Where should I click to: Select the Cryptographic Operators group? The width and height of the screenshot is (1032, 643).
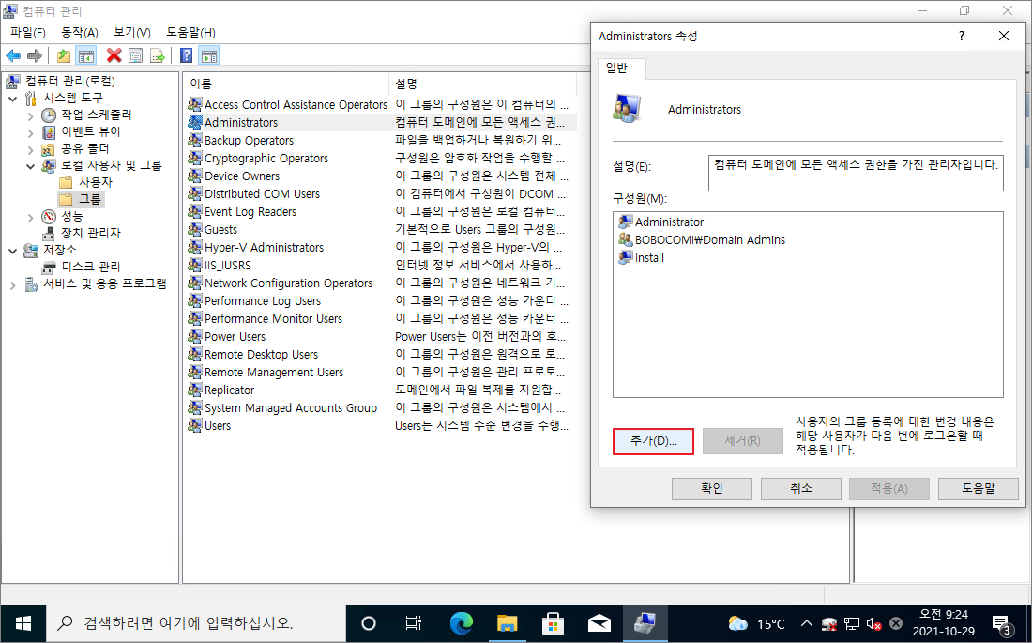click(x=258, y=158)
